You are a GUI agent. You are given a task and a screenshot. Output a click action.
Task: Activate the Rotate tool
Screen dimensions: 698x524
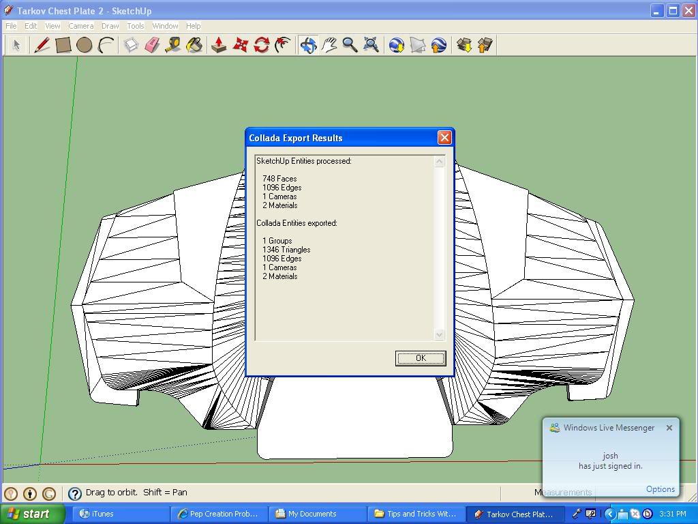click(261, 46)
